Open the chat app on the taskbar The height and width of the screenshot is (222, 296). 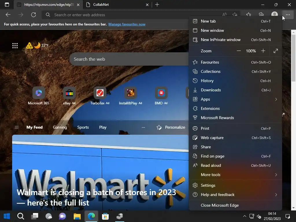62,216
